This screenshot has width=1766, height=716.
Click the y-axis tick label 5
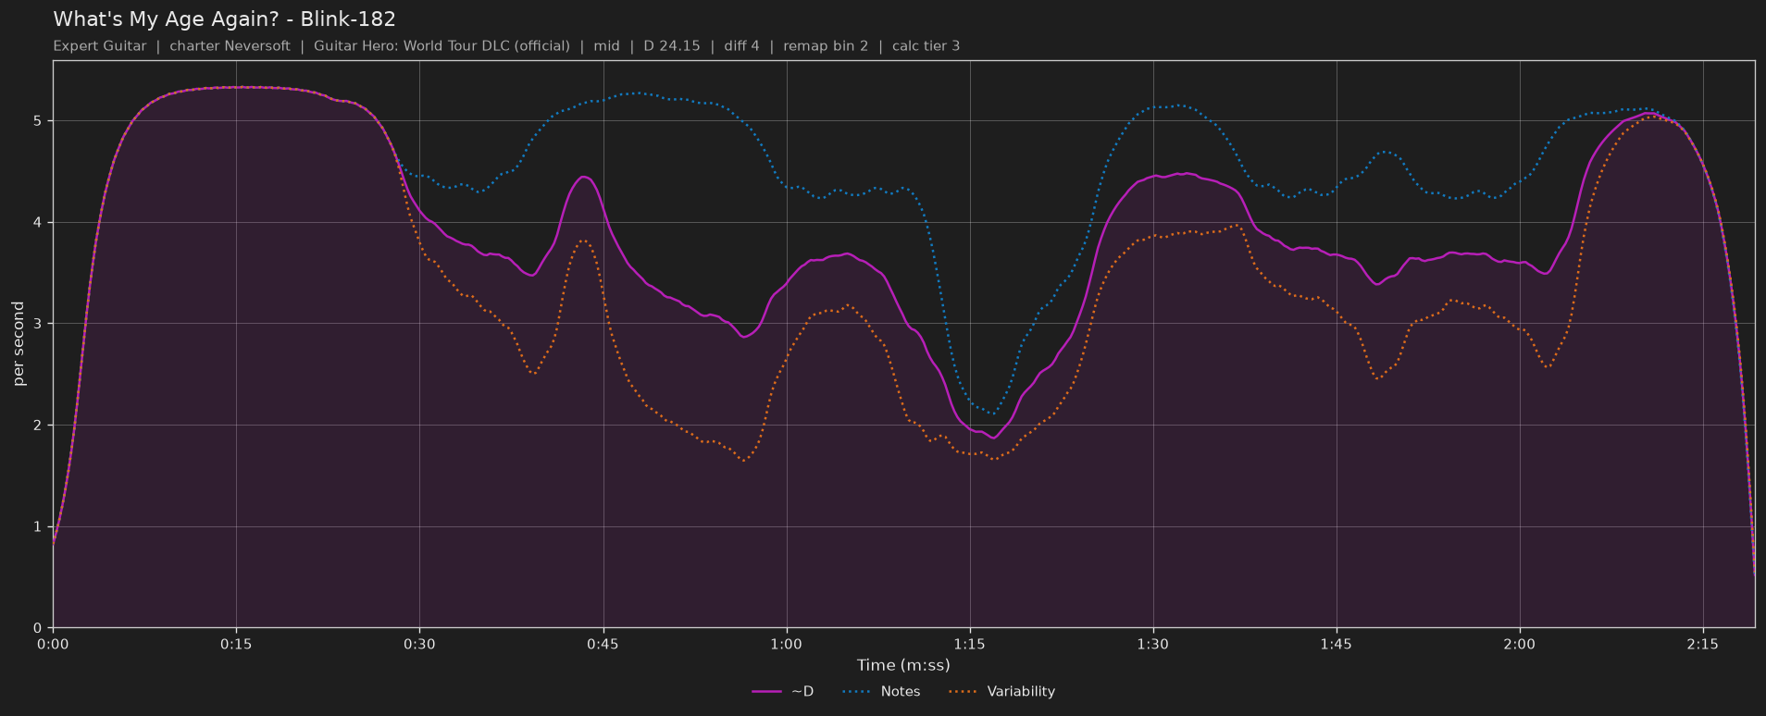pyautogui.click(x=40, y=121)
